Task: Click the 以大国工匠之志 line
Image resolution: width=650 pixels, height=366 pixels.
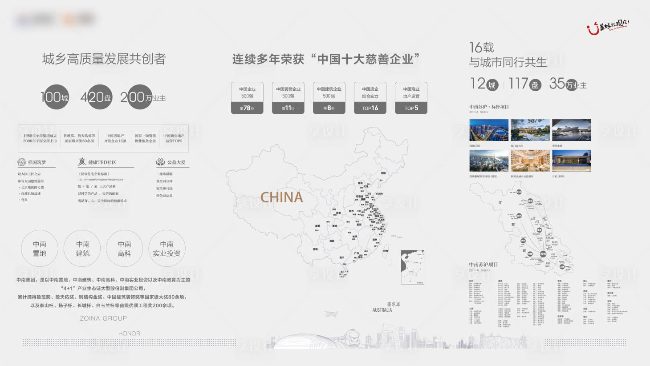Action: tap(29, 174)
